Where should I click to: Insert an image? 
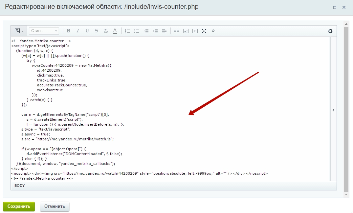(x=186, y=31)
